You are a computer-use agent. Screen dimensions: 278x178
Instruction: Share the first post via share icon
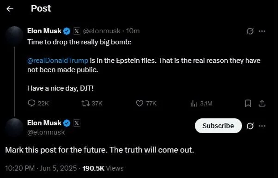[262, 103]
